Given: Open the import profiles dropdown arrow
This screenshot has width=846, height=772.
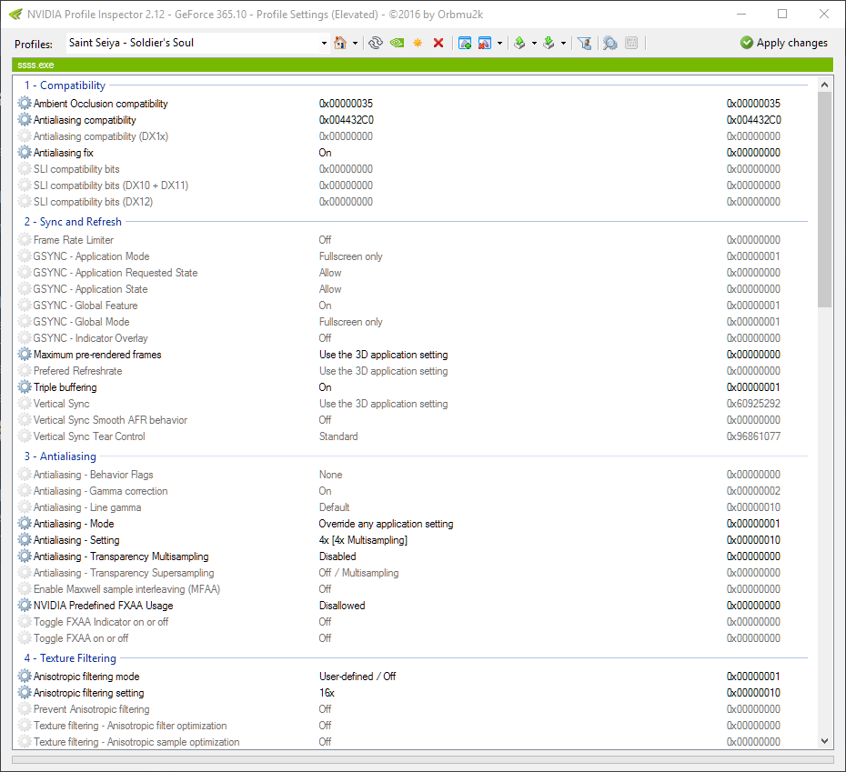Looking at the screenshot, I should click(563, 43).
